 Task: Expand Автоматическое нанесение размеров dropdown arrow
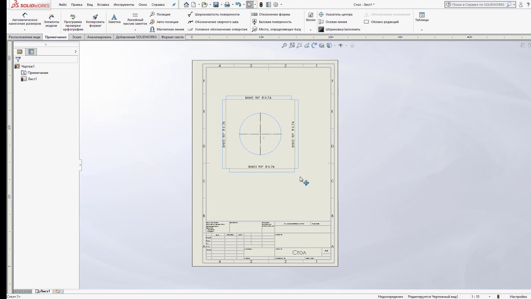[24, 30]
